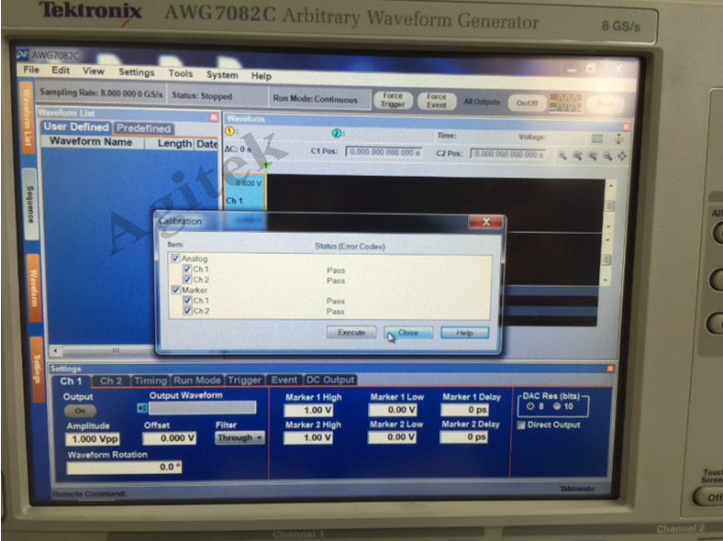Switch to the Ch 2 settings tab
The height and width of the screenshot is (541, 723).
click(x=111, y=381)
